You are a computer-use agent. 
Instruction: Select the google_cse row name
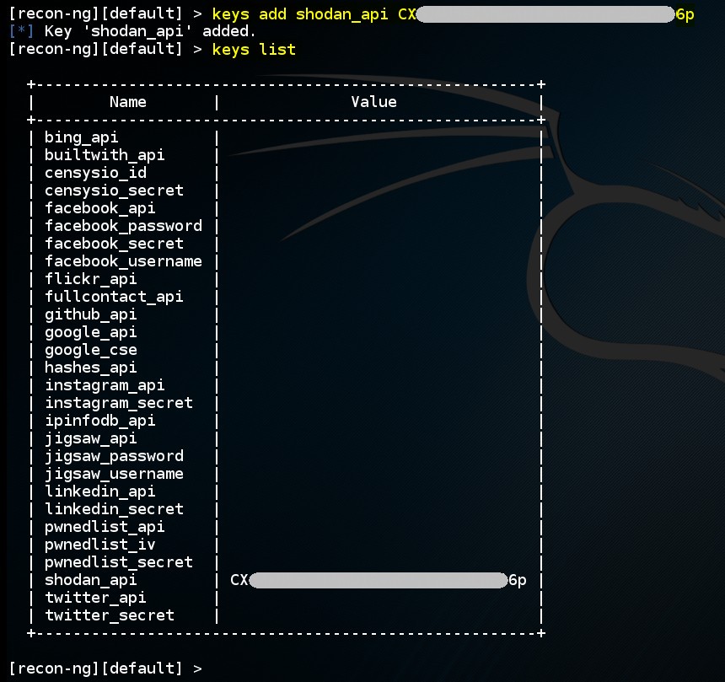(x=91, y=350)
